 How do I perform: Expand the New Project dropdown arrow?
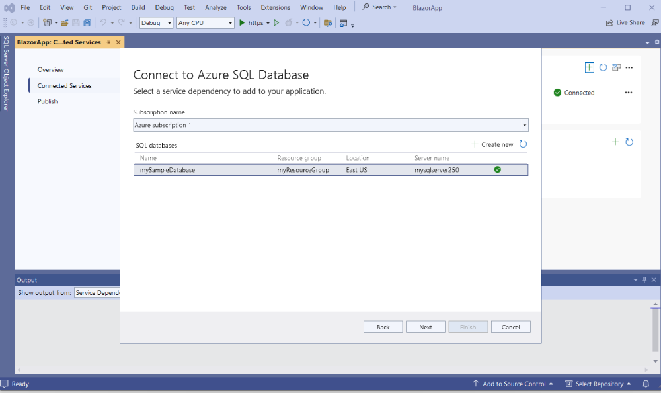pos(56,23)
